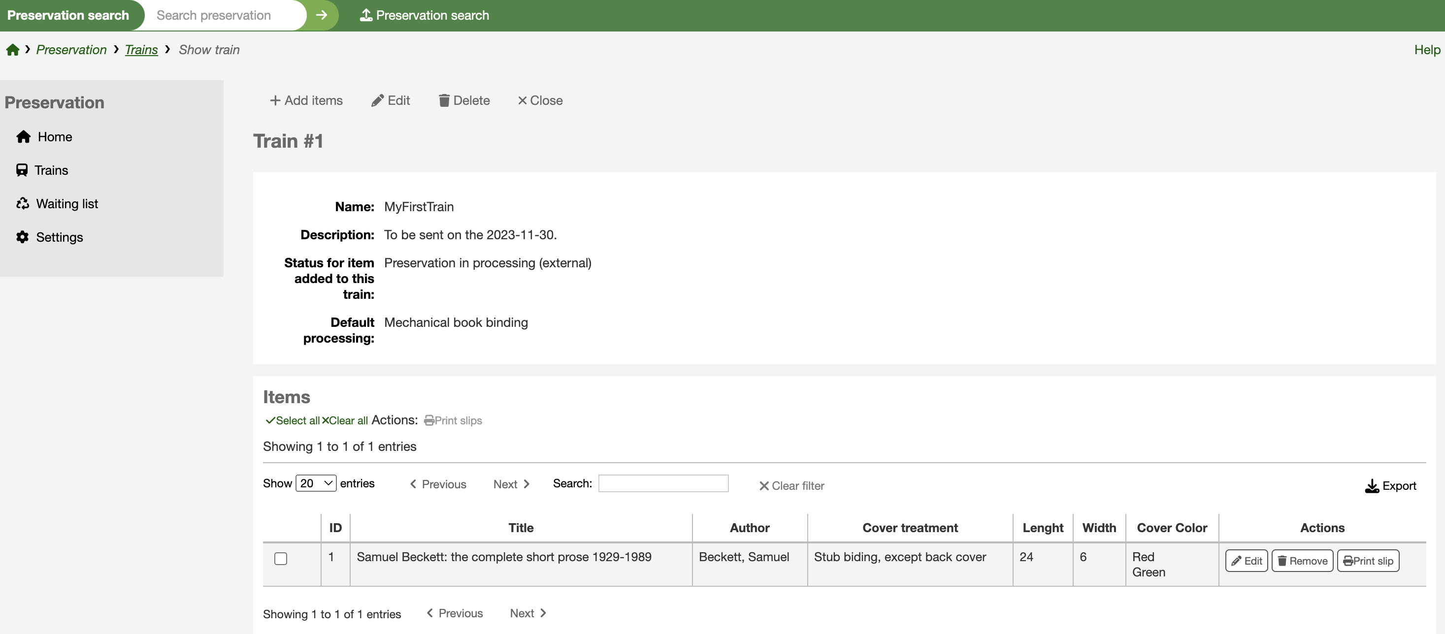Click the Search input field to filter items

coord(664,483)
